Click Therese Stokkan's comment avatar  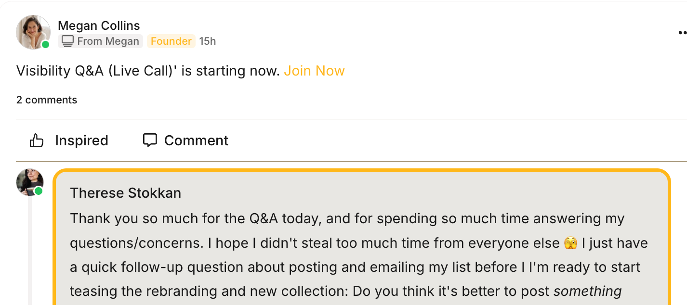(x=29, y=183)
